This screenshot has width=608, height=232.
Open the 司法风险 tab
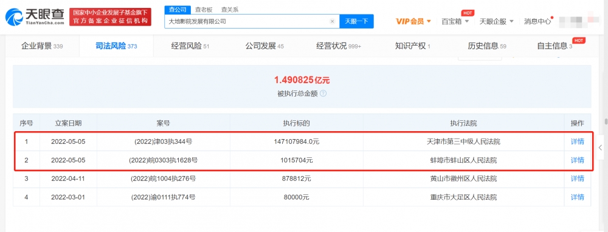pyautogui.click(x=116, y=46)
